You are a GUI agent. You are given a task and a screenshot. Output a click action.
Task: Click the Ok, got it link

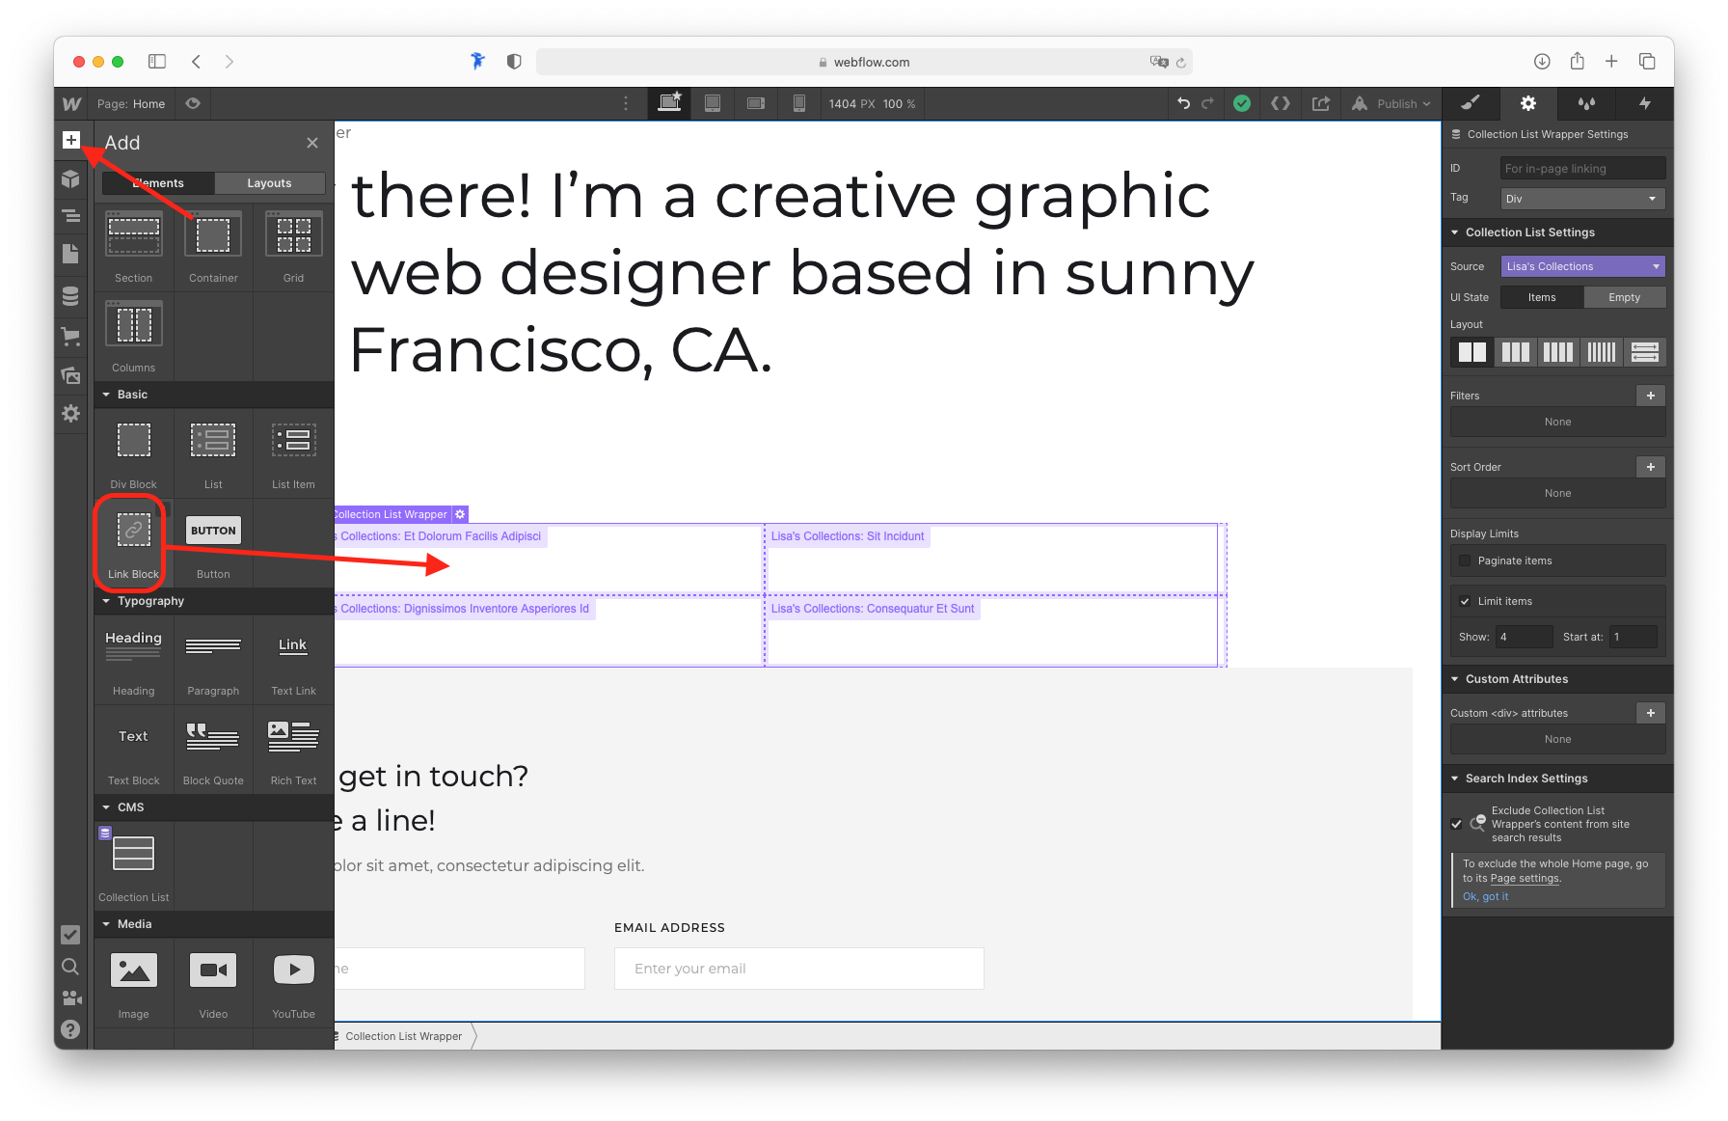coord(1486,896)
